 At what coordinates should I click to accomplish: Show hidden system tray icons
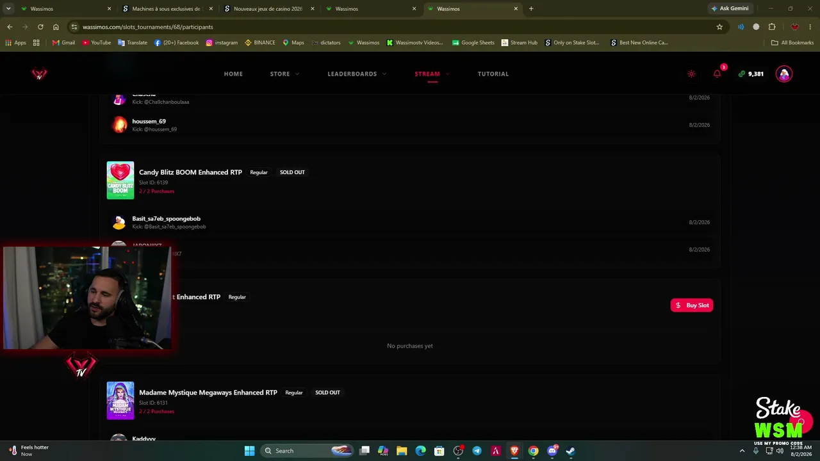click(x=742, y=451)
